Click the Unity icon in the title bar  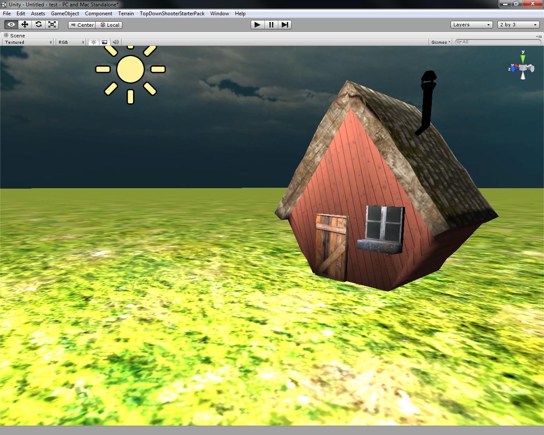pos(3,4)
